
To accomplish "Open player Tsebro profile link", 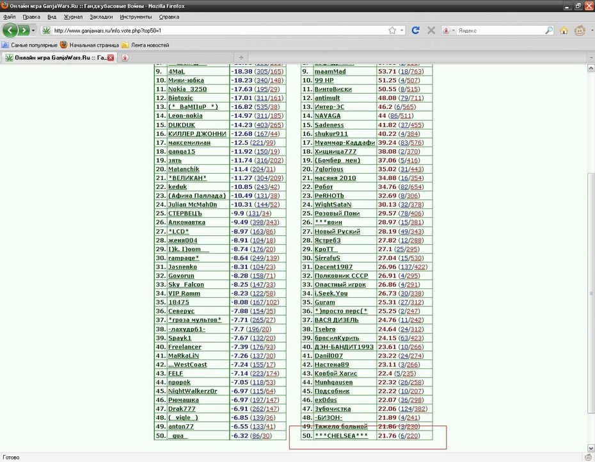I will (x=325, y=329).
